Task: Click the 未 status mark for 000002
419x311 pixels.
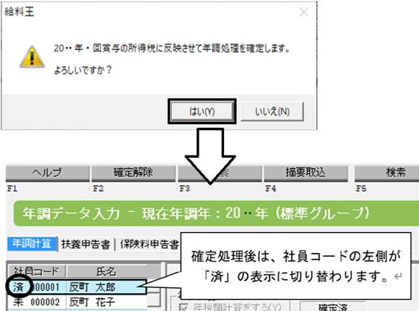Action: (18, 303)
